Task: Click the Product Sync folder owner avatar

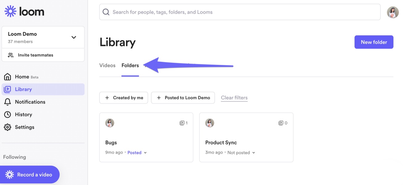Action: (210, 123)
